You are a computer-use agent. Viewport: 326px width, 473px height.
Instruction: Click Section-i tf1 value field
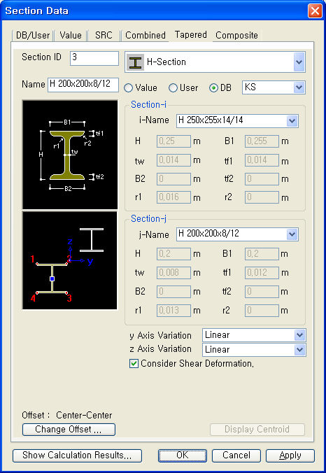click(x=262, y=160)
